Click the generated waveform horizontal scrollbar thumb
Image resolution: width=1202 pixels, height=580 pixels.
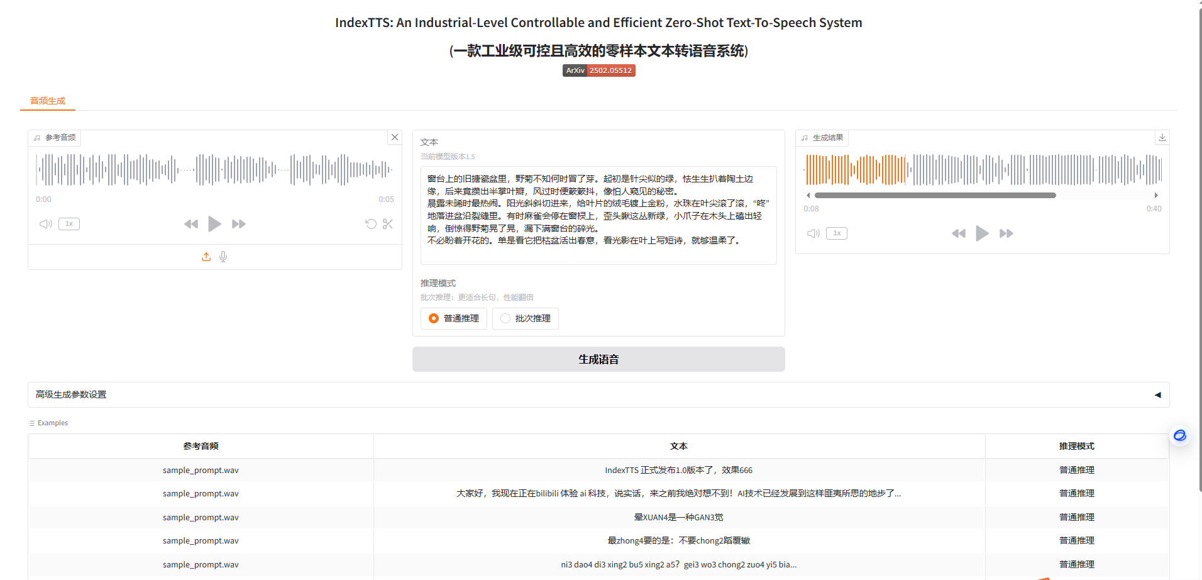point(935,195)
